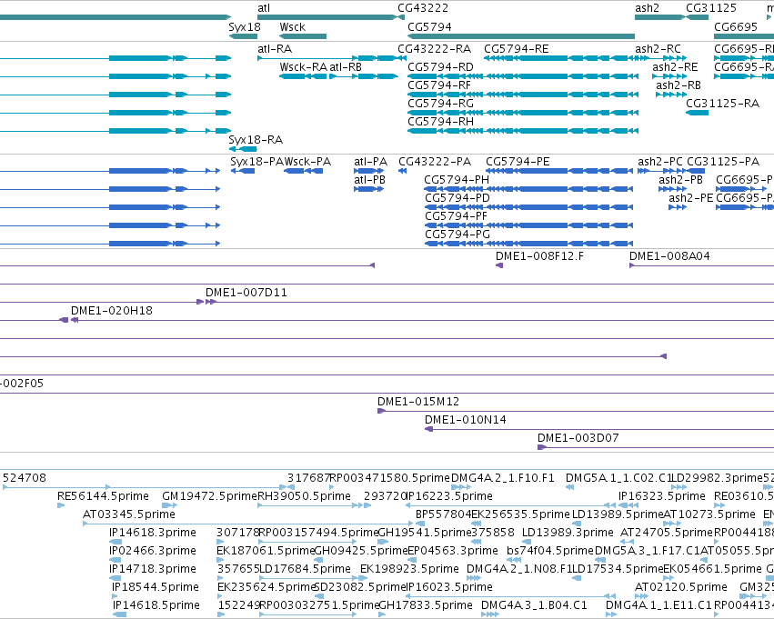Select the ash2-PE protein label

point(691,198)
